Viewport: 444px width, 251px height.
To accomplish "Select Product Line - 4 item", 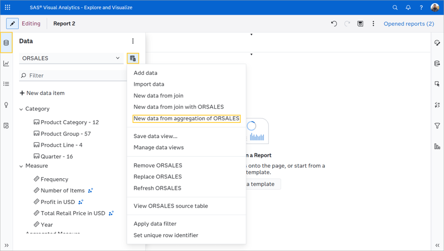I will [x=58, y=145].
